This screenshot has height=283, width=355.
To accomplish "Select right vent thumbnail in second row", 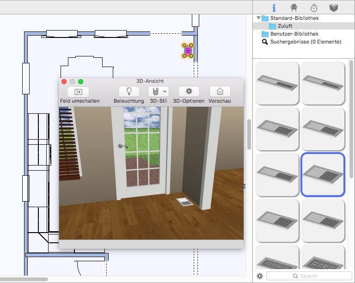I will pos(323,129).
